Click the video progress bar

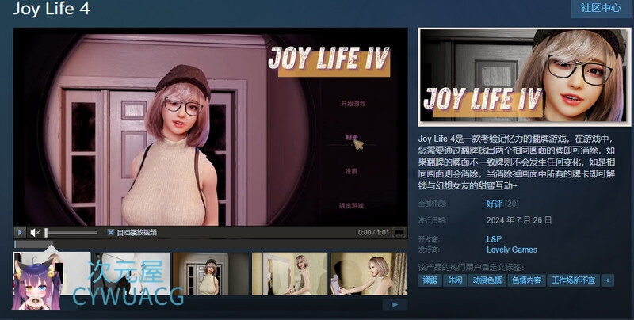point(210,244)
